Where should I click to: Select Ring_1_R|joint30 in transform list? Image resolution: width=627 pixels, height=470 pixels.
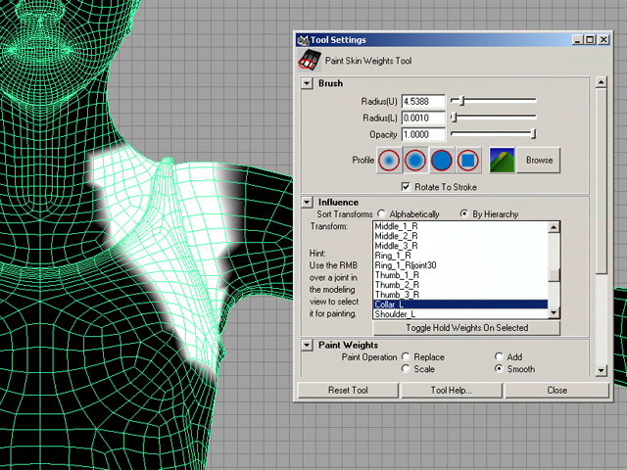coord(459,265)
